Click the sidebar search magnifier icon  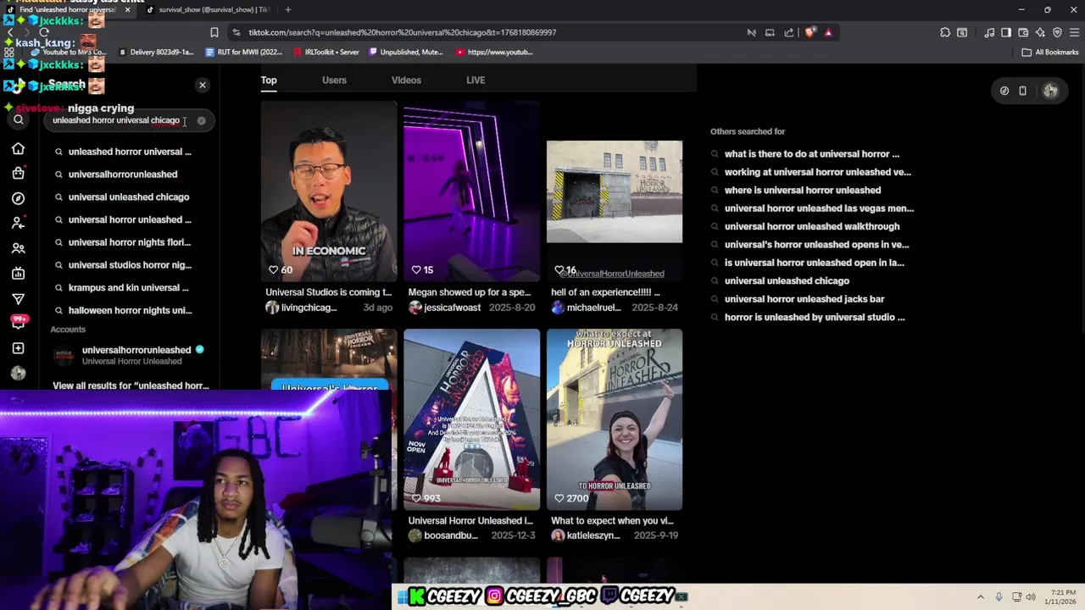19,120
